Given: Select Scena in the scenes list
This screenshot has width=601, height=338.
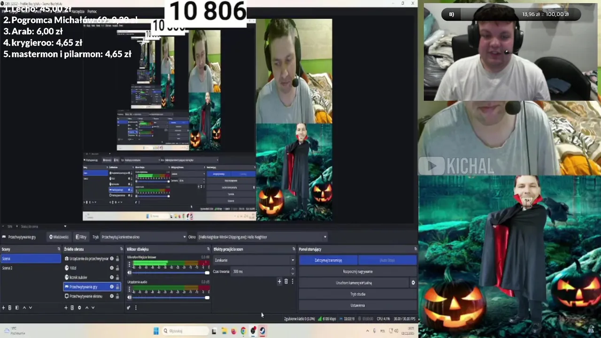Looking at the screenshot, I should coord(31,259).
